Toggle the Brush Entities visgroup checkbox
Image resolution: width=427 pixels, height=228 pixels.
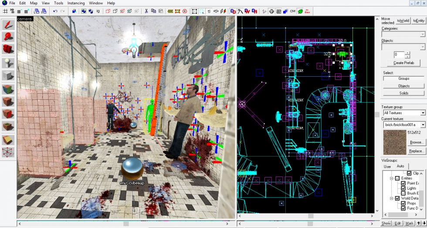[x=403, y=193]
